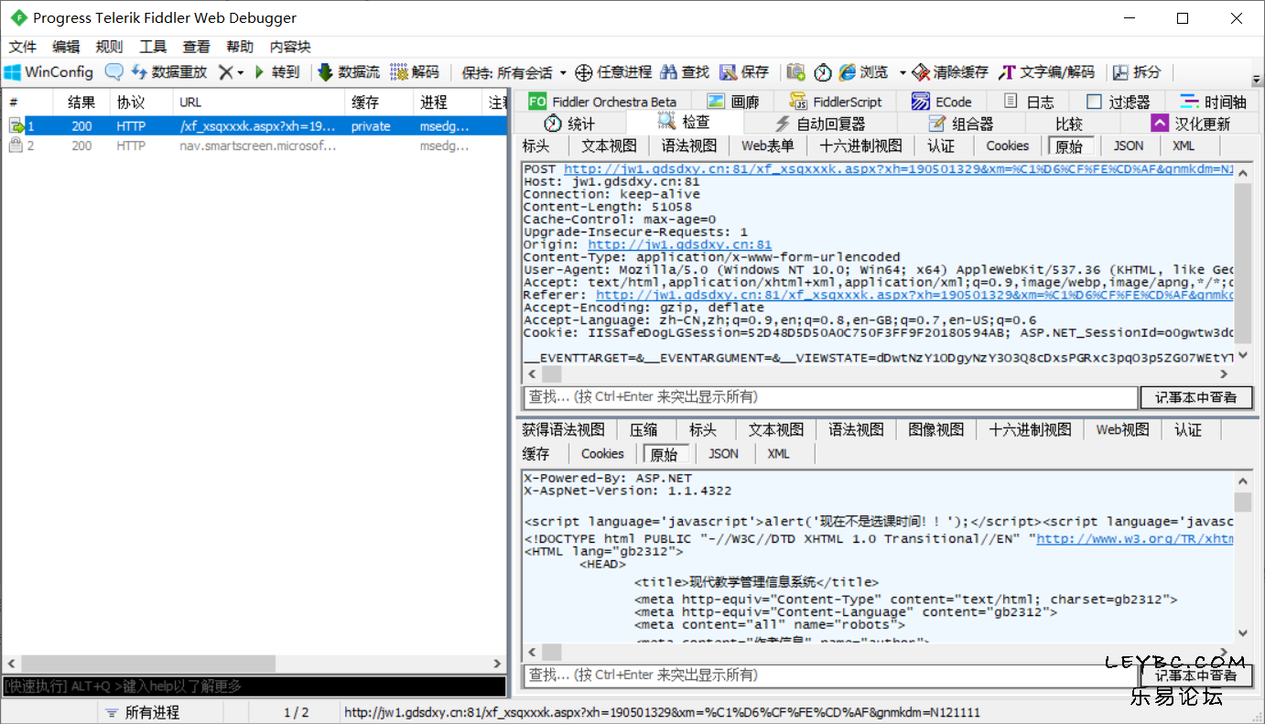Click 查找 find binoculars button
The height and width of the screenshot is (724, 1265).
point(685,71)
